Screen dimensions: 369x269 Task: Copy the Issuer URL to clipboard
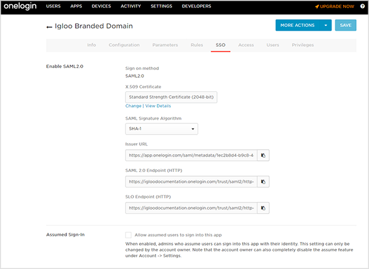coord(263,156)
